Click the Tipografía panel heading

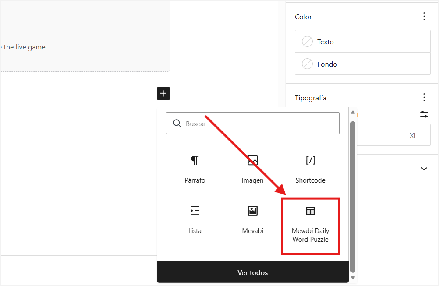click(x=311, y=98)
